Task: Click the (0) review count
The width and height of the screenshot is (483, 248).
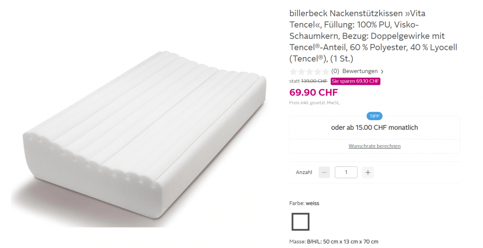Action: point(335,71)
